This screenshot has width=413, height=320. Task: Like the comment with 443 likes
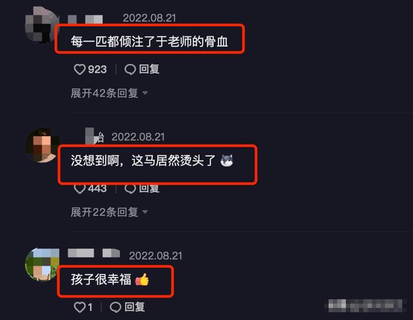coord(79,189)
